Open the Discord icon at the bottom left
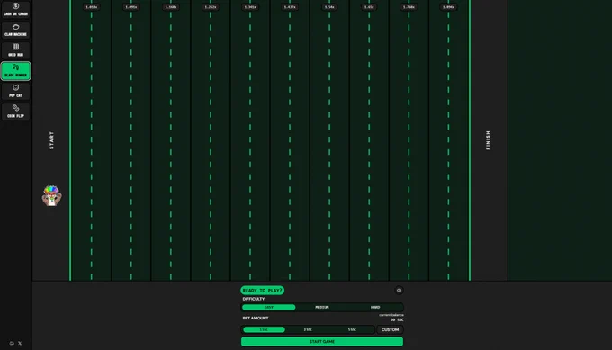This screenshot has width=612, height=350. 12,343
